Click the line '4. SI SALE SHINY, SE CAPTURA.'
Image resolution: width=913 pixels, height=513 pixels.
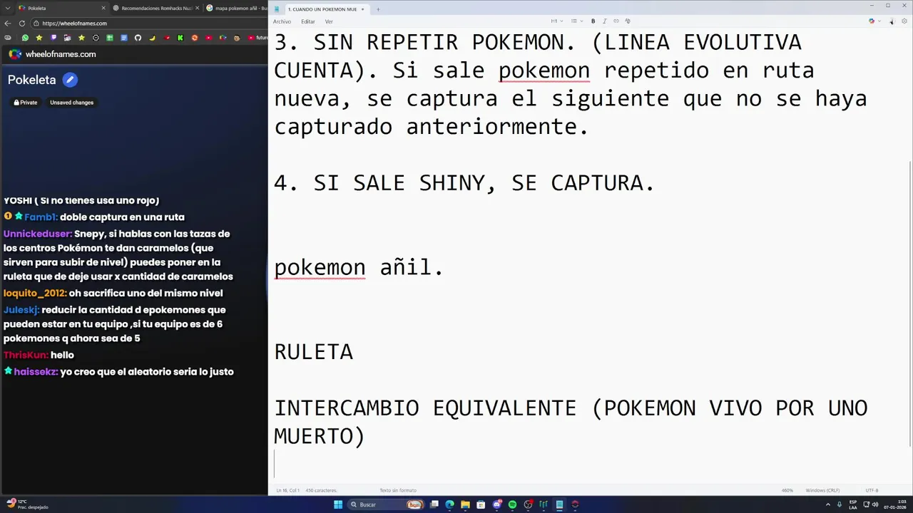tap(464, 183)
